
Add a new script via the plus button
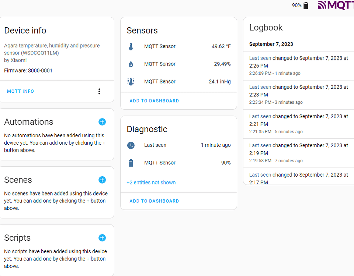point(102,238)
